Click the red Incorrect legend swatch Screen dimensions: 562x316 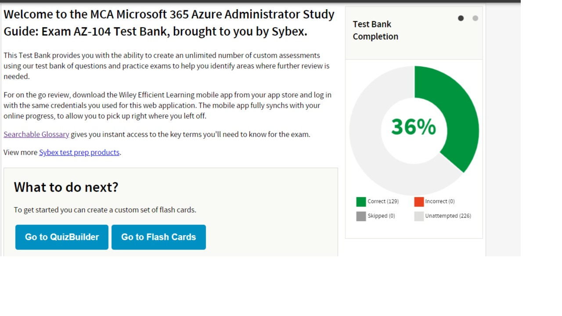click(x=419, y=202)
